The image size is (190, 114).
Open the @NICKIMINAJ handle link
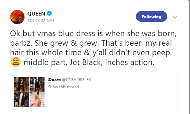41,21
